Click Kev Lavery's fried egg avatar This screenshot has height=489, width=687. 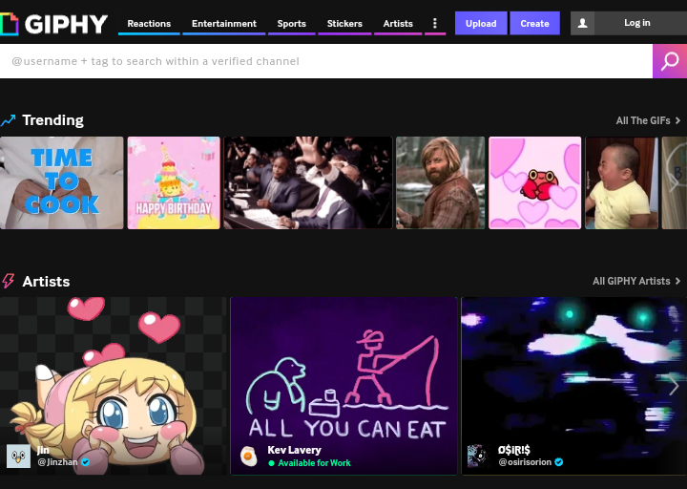point(249,457)
